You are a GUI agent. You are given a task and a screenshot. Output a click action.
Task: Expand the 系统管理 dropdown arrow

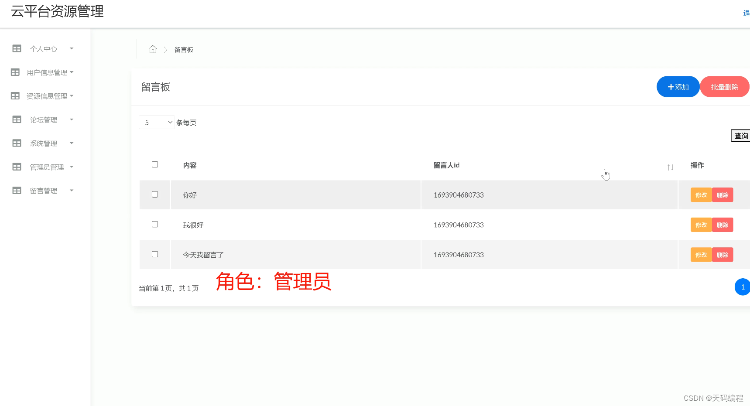(x=72, y=143)
